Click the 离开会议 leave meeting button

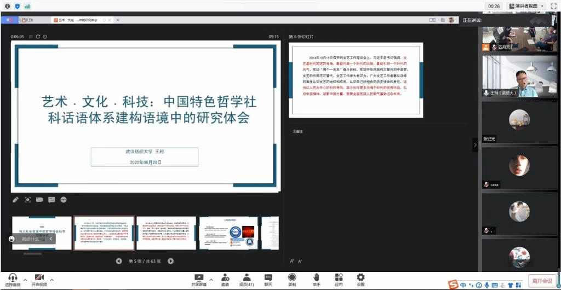[x=542, y=281]
